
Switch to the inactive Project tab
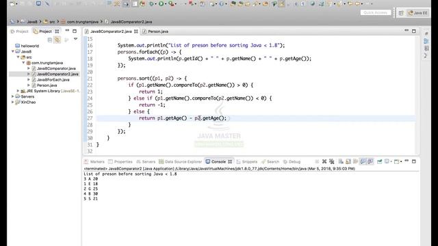click(20, 31)
